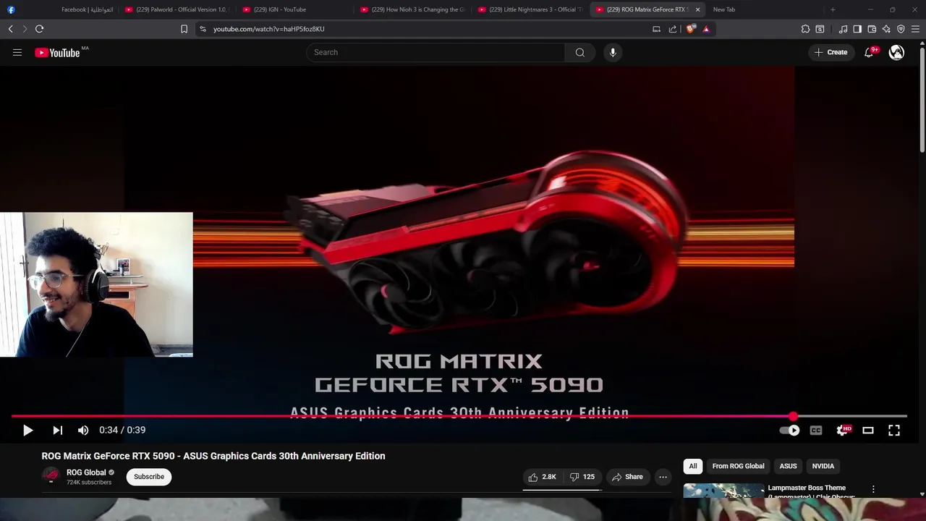This screenshot has height=521, width=926.
Task: Open the Leo AI sparkle icon
Action: click(886, 29)
